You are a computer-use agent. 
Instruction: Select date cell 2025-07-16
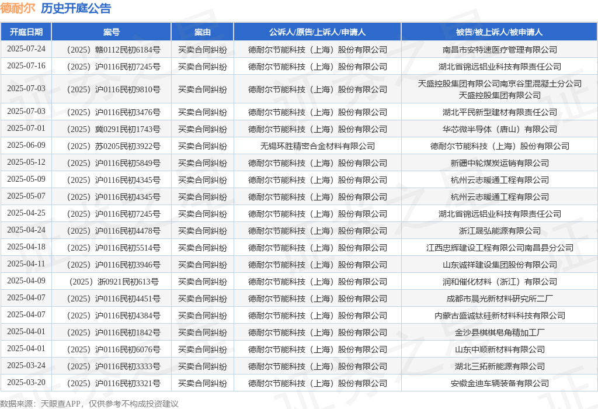click(x=26, y=65)
